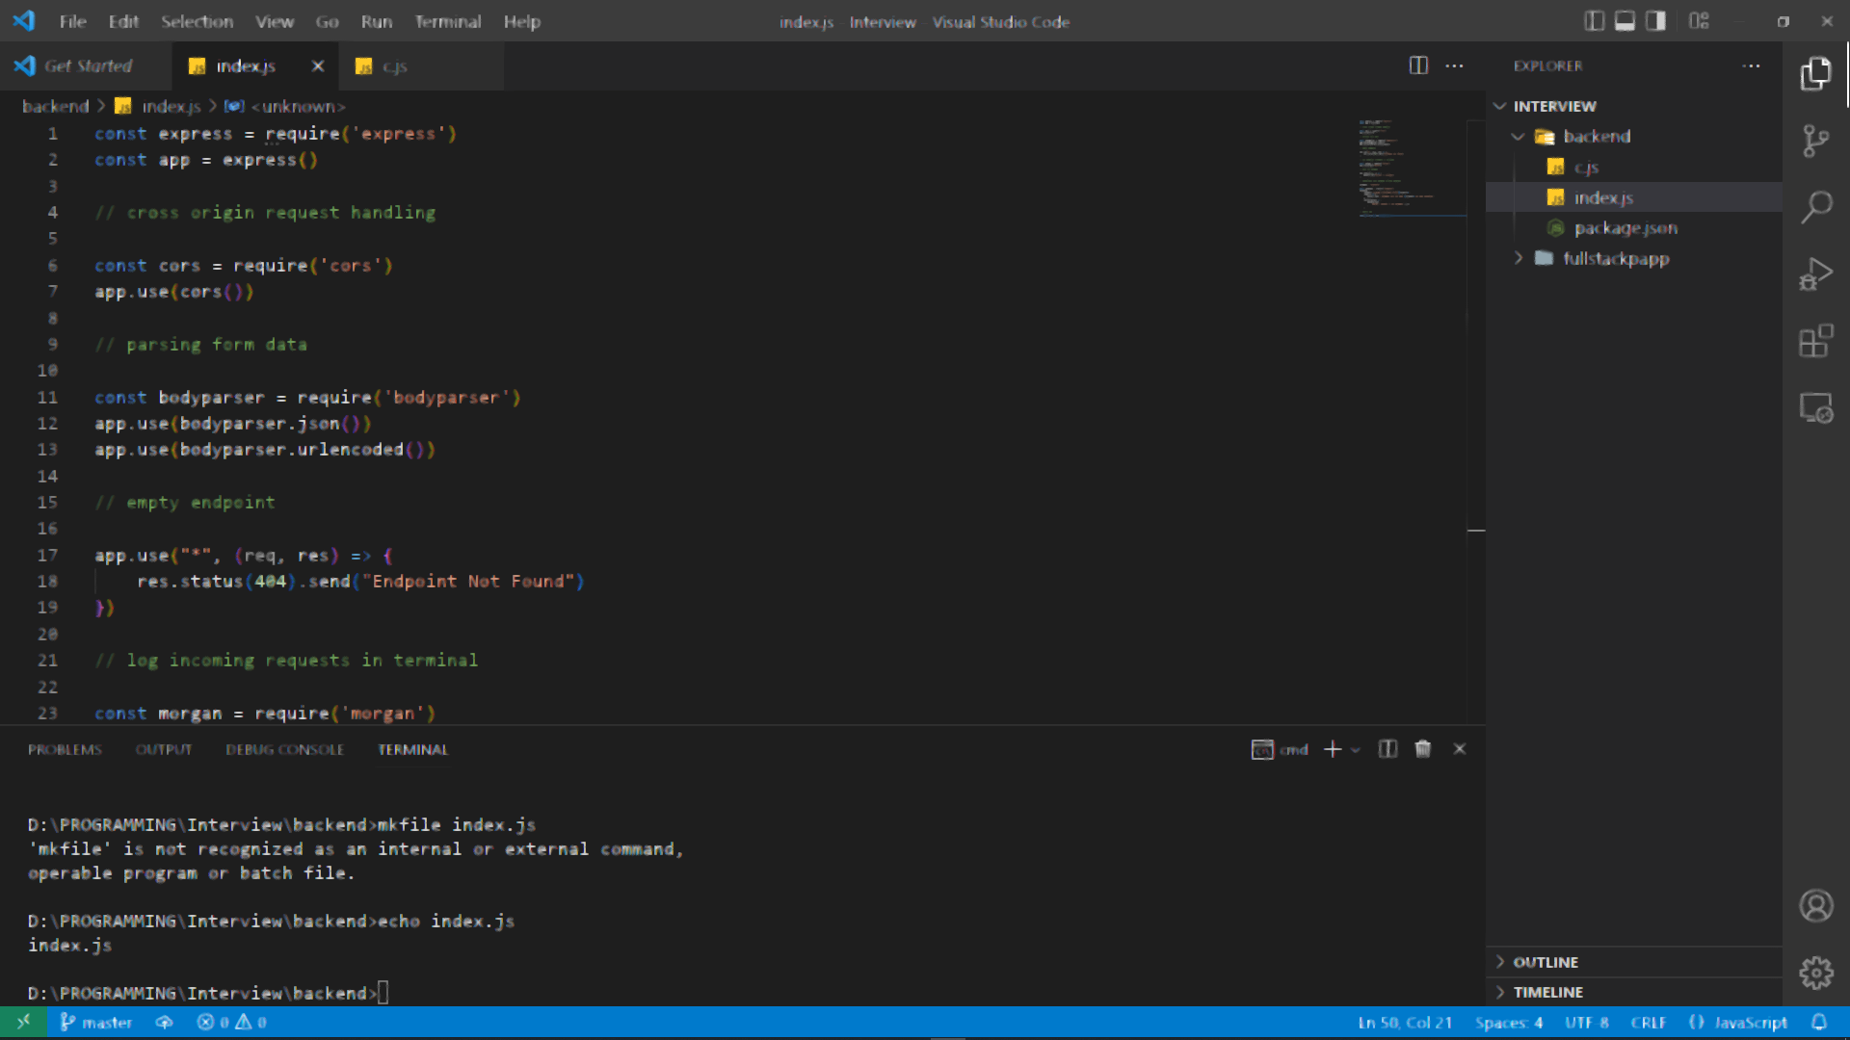Open the Explorer view in activity bar
The width and height of the screenshot is (1850, 1040).
[x=1816, y=73]
